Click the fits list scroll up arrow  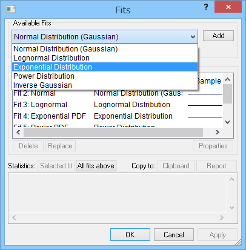click(x=228, y=79)
